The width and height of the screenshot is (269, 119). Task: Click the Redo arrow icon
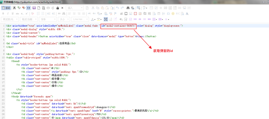122,8
